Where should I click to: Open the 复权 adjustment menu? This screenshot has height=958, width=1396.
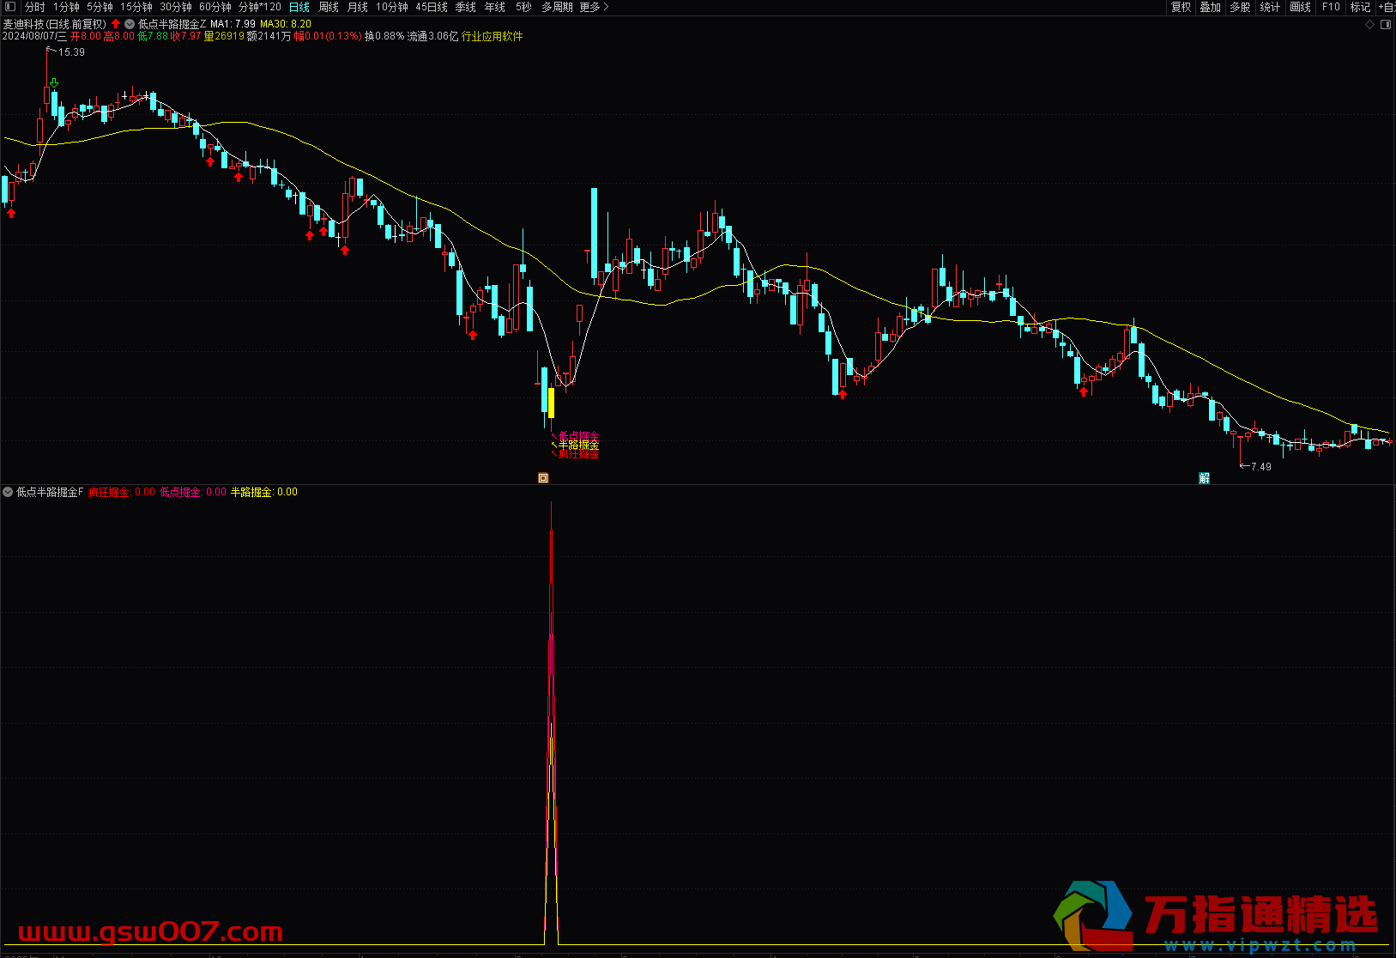pos(1181,7)
